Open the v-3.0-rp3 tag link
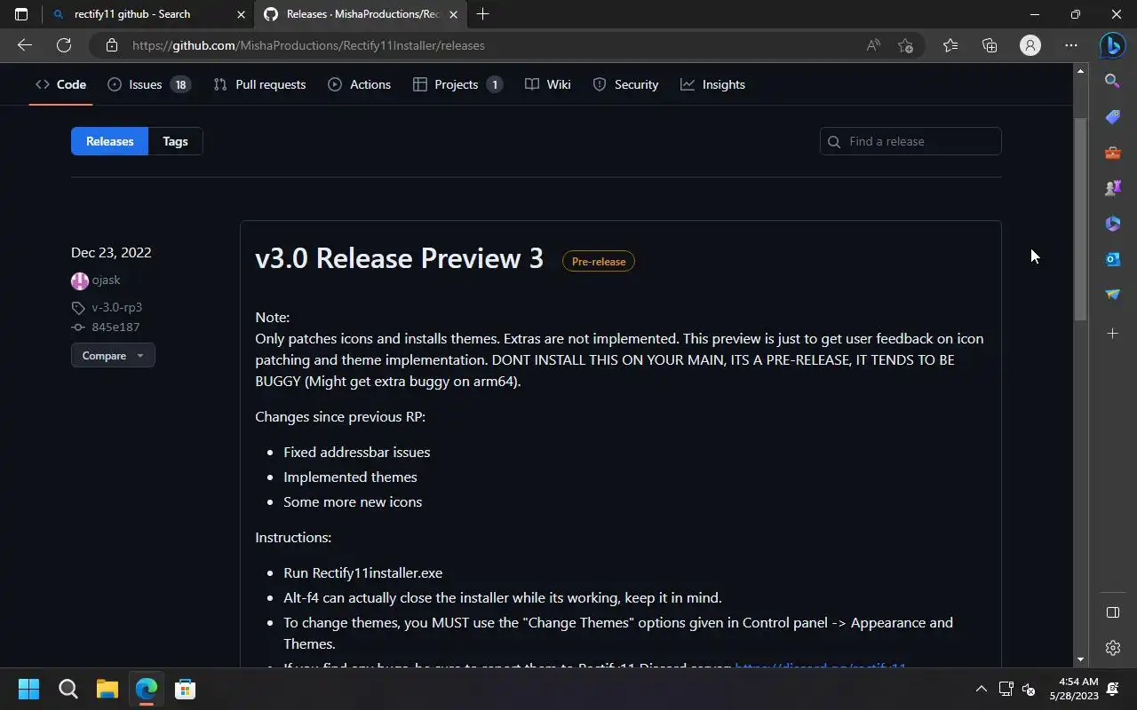This screenshot has height=710, width=1137. point(116,307)
